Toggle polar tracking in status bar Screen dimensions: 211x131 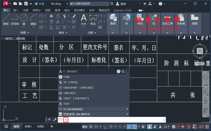pos(111,127)
